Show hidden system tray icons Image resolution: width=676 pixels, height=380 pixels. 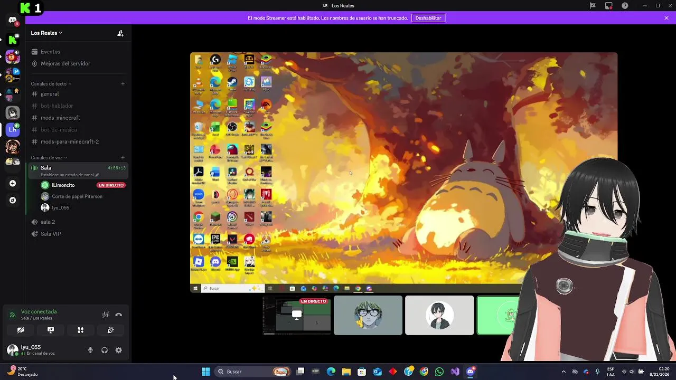[564, 372]
